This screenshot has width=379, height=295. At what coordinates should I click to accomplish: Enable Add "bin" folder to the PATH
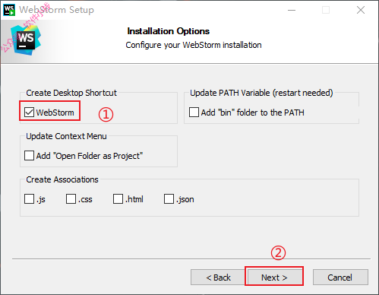point(194,113)
